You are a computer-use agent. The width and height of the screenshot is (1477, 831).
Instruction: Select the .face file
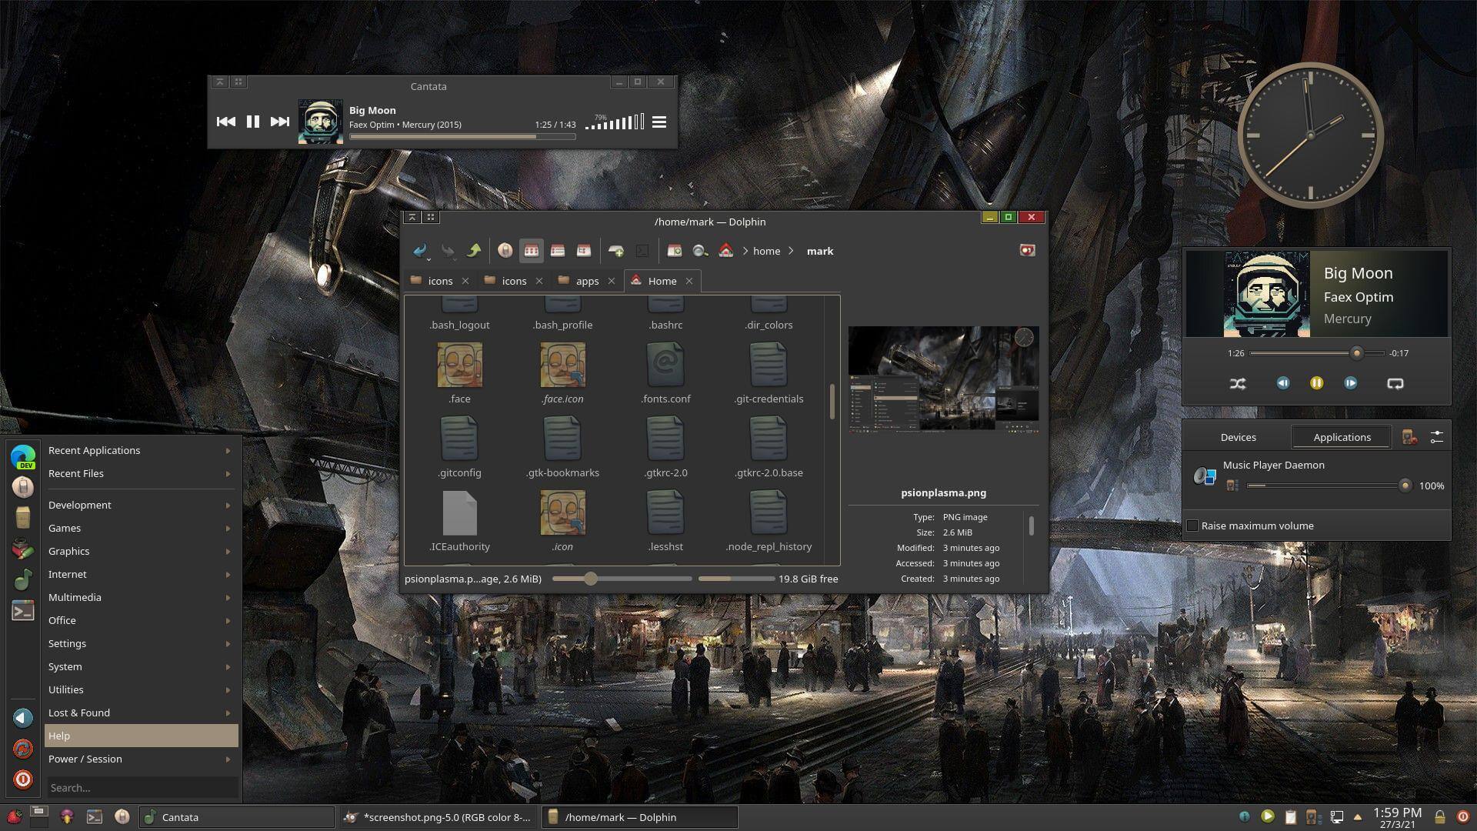point(459,373)
